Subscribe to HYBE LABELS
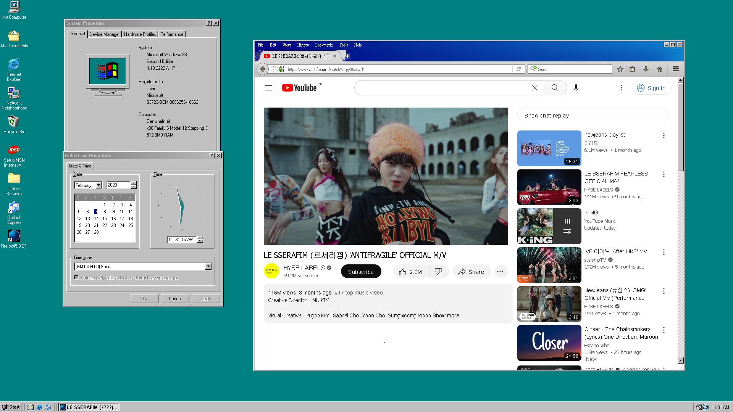Viewport: 733px width, 412px height. (x=361, y=272)
